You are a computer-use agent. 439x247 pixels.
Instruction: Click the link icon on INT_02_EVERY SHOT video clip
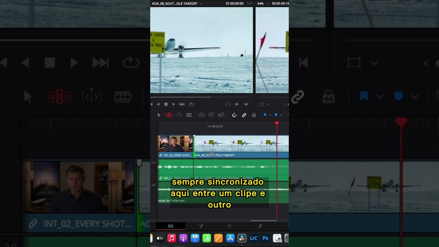point(161,155)
